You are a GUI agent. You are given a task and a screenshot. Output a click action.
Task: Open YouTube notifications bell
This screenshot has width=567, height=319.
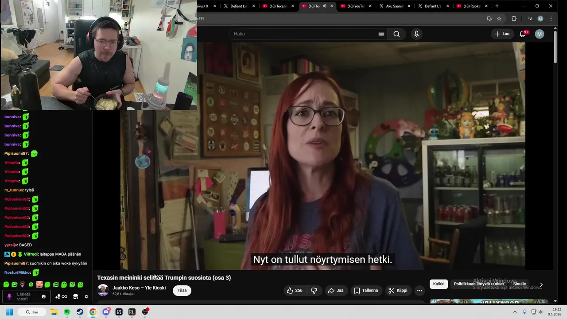click(523, 34)
